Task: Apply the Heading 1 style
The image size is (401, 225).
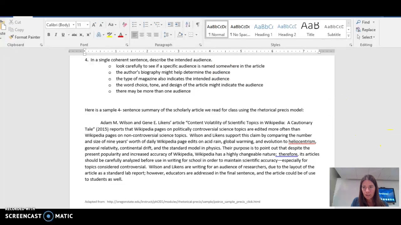Action: click(263, 30)
